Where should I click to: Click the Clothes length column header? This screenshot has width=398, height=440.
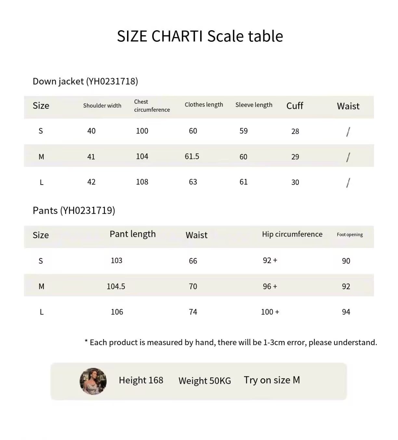click(x=204, y=105)
